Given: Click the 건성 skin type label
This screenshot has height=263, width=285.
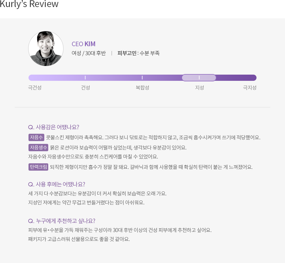Looking at the screenshot, I should 85,88.
